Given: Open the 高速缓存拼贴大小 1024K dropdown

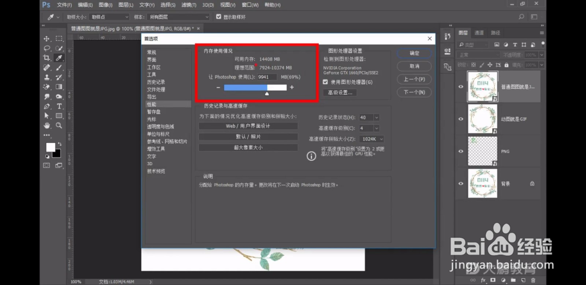Looking at the screenshot, I should pyautogui.click(x=371, y=139).
